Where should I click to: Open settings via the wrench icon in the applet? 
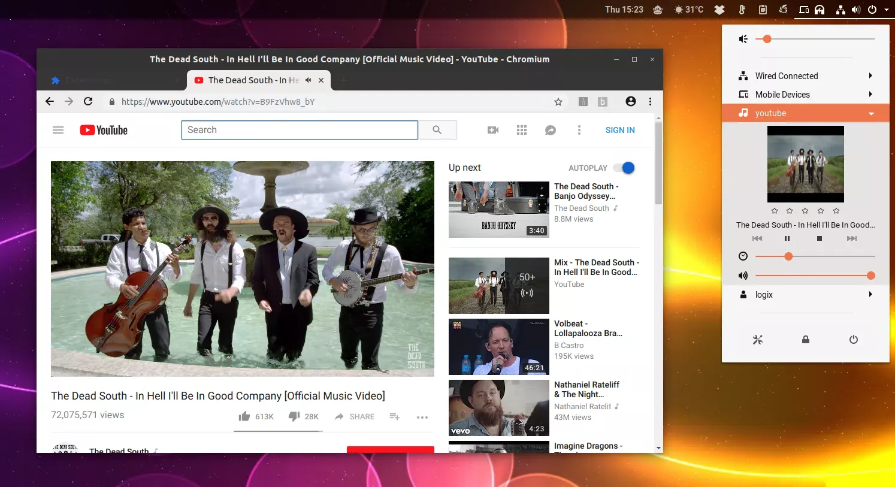pos(757,340)
